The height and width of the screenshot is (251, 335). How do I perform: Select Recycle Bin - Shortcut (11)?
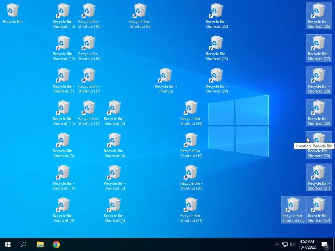pyautogui.click(x=89, y=113)
